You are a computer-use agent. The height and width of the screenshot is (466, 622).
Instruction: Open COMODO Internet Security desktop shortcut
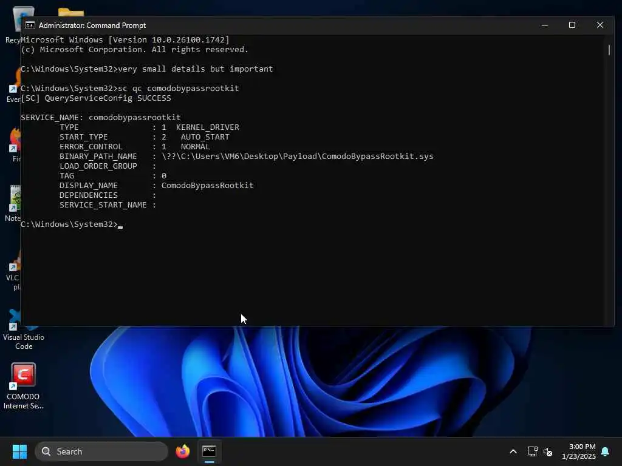click(x=24, y=386)
